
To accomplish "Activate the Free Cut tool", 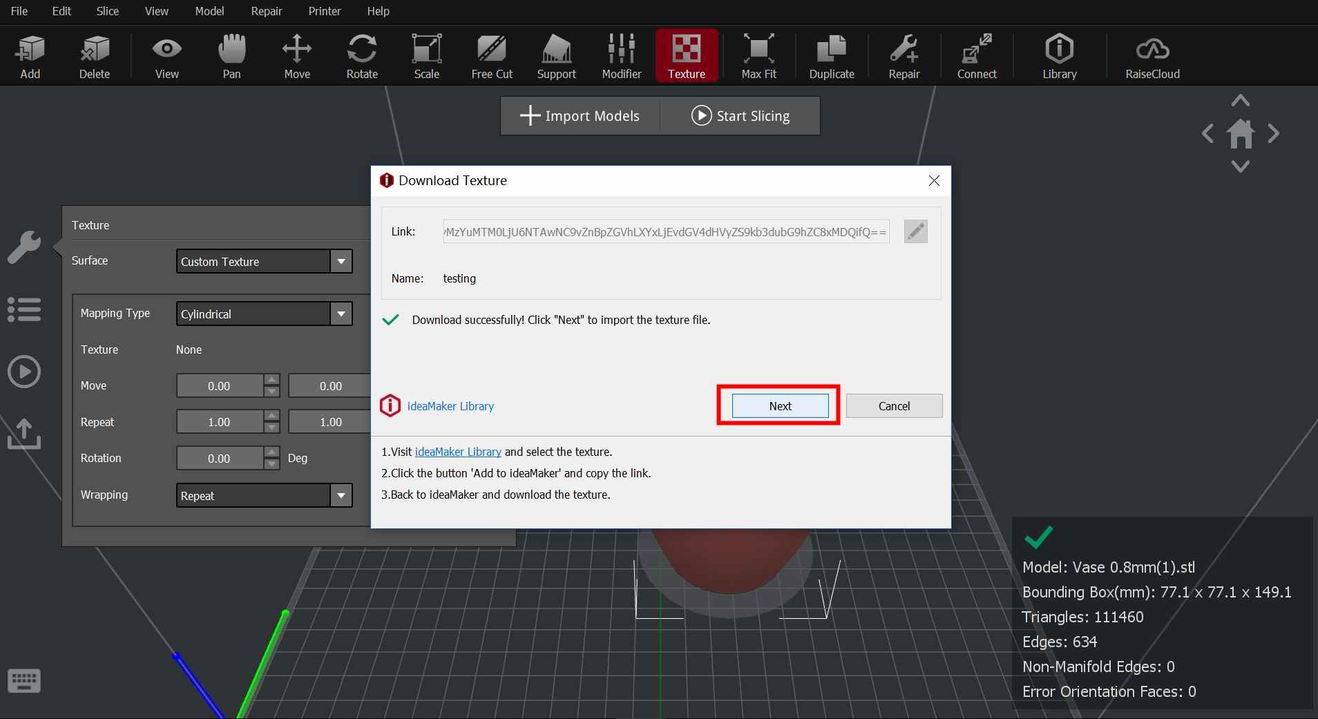I will pyautogui.click(x=491, y=55).
